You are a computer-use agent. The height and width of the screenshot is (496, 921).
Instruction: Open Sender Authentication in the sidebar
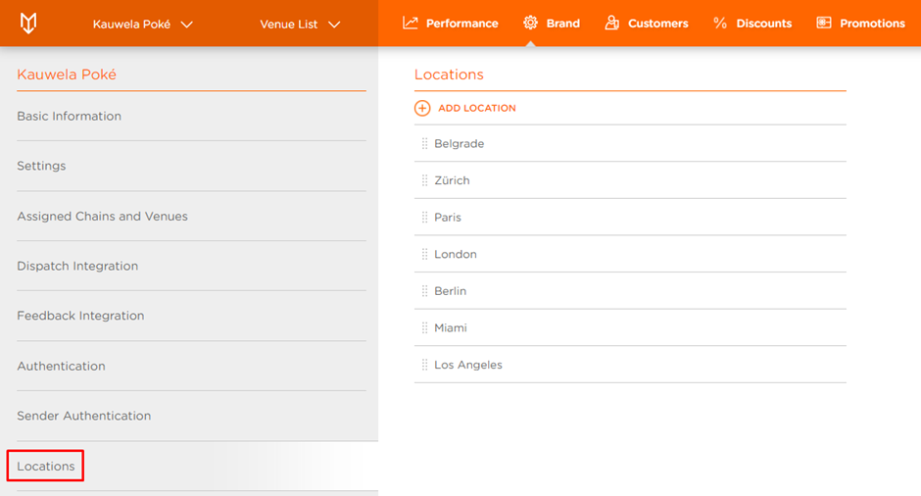[x=191, y=416]
